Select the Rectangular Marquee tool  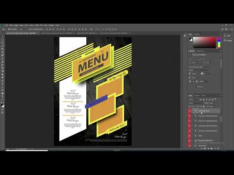point(2,40)
